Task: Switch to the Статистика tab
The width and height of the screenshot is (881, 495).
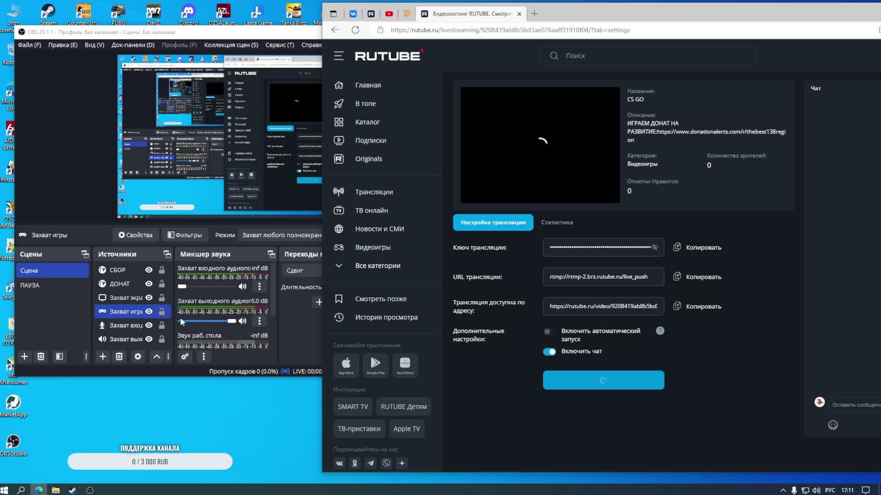Action: click(557, 222)
